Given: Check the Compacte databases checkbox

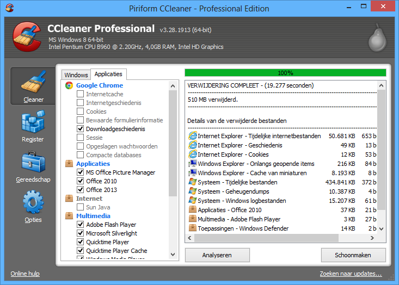Looking at the screenshot, I should (x=81, y=155).
